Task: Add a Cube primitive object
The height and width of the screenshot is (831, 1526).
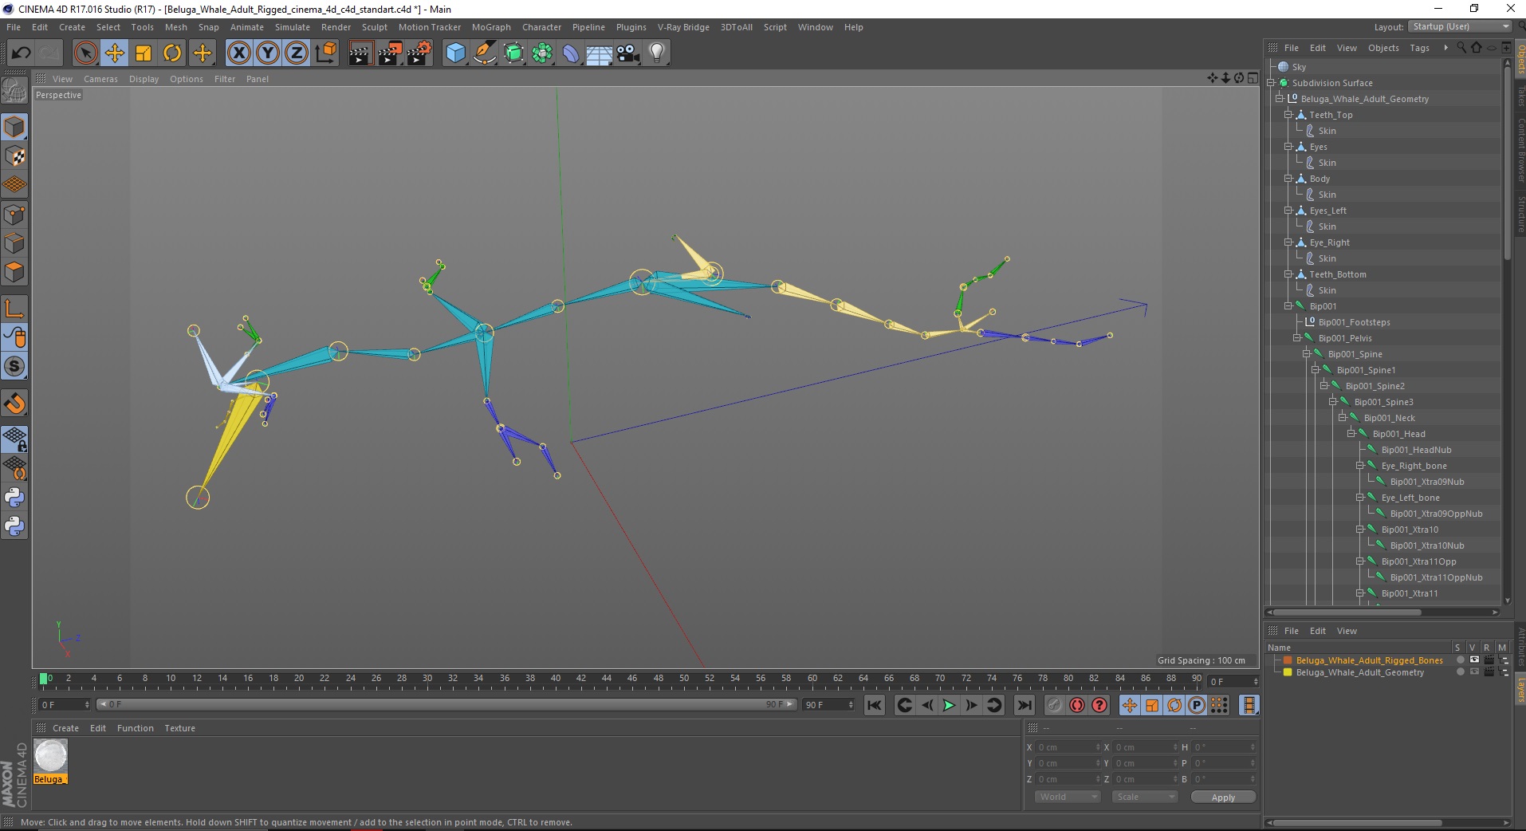Action: click(455, 53)
